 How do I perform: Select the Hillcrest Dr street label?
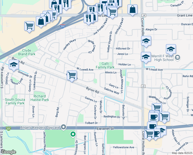point(123,49)
